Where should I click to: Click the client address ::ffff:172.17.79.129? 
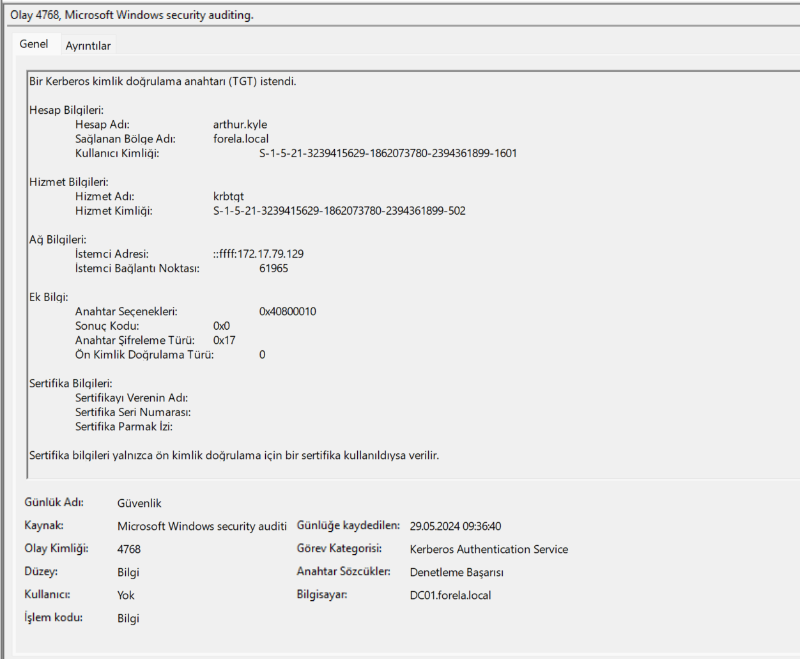(x=259, y=254)
